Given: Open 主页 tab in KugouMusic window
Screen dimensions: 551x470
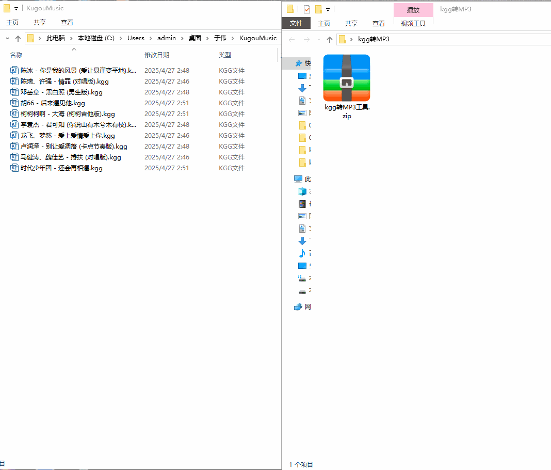Looking at the screenshot, I should [x=12, y=23].
